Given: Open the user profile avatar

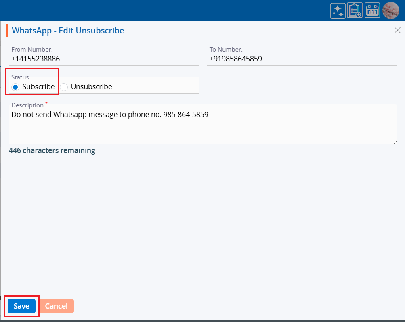Looking at the screenshot, I should click(x=390, y=10).
